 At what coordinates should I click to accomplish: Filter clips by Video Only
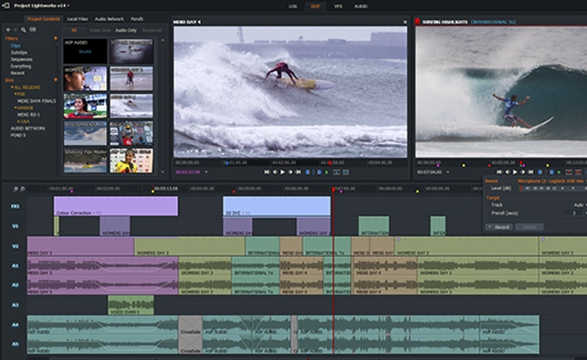point(100,30)
